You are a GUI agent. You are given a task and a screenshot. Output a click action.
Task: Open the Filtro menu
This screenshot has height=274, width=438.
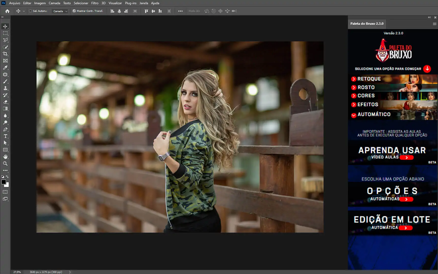point(95,3)
